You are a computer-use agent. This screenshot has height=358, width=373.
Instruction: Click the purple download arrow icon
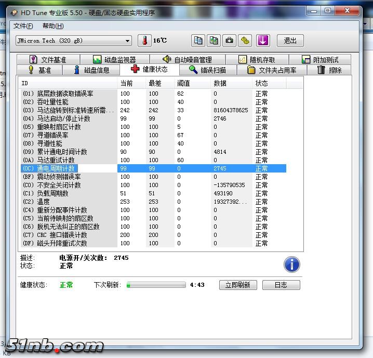tap(263, 41)
